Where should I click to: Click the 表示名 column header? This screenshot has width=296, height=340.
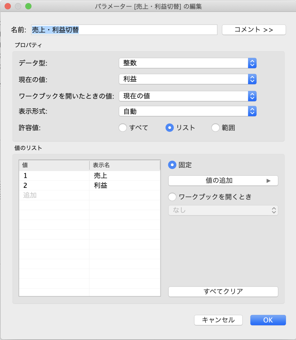[125, 165]
